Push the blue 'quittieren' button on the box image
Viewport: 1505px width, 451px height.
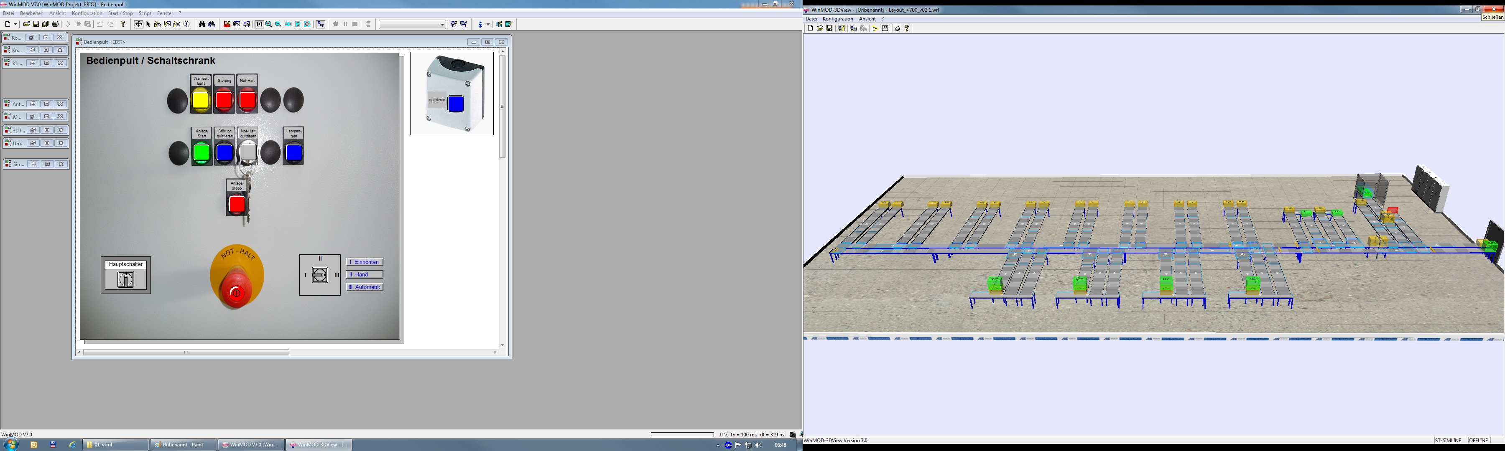pyautogui.click(x=456, y=104)
